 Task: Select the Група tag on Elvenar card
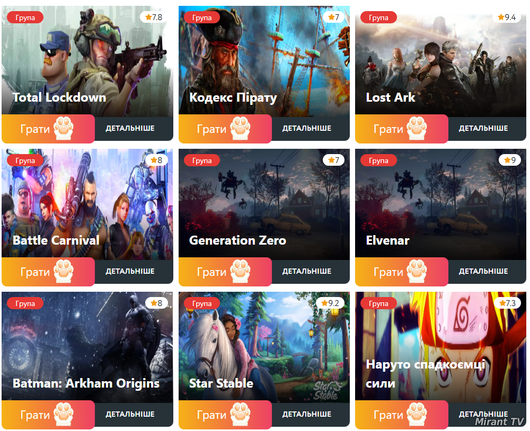coord(378,160)
